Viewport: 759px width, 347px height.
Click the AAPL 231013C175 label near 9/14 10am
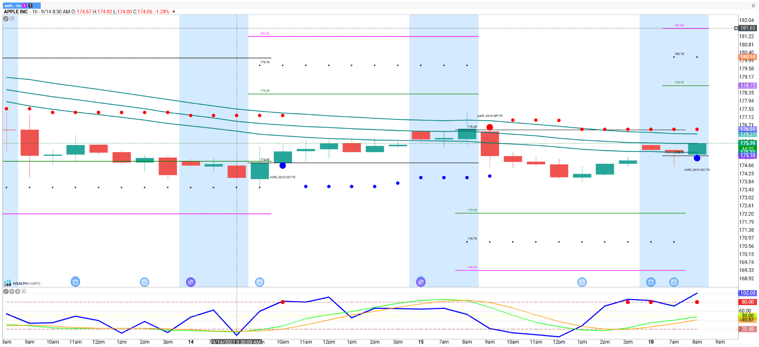pos(283,177)
